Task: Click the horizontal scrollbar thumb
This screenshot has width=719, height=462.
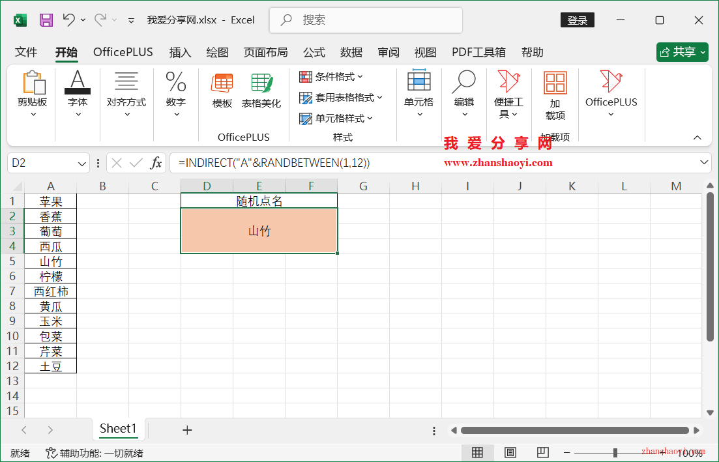Action: [574, 430]
